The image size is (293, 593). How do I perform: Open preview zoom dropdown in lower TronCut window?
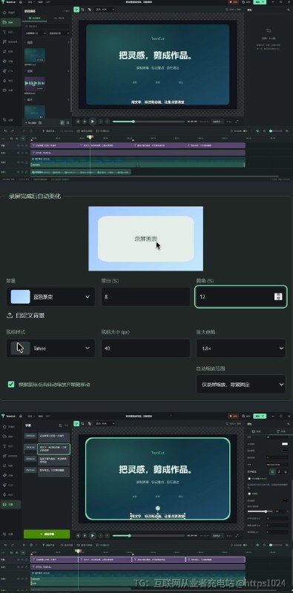pos(105,423)
